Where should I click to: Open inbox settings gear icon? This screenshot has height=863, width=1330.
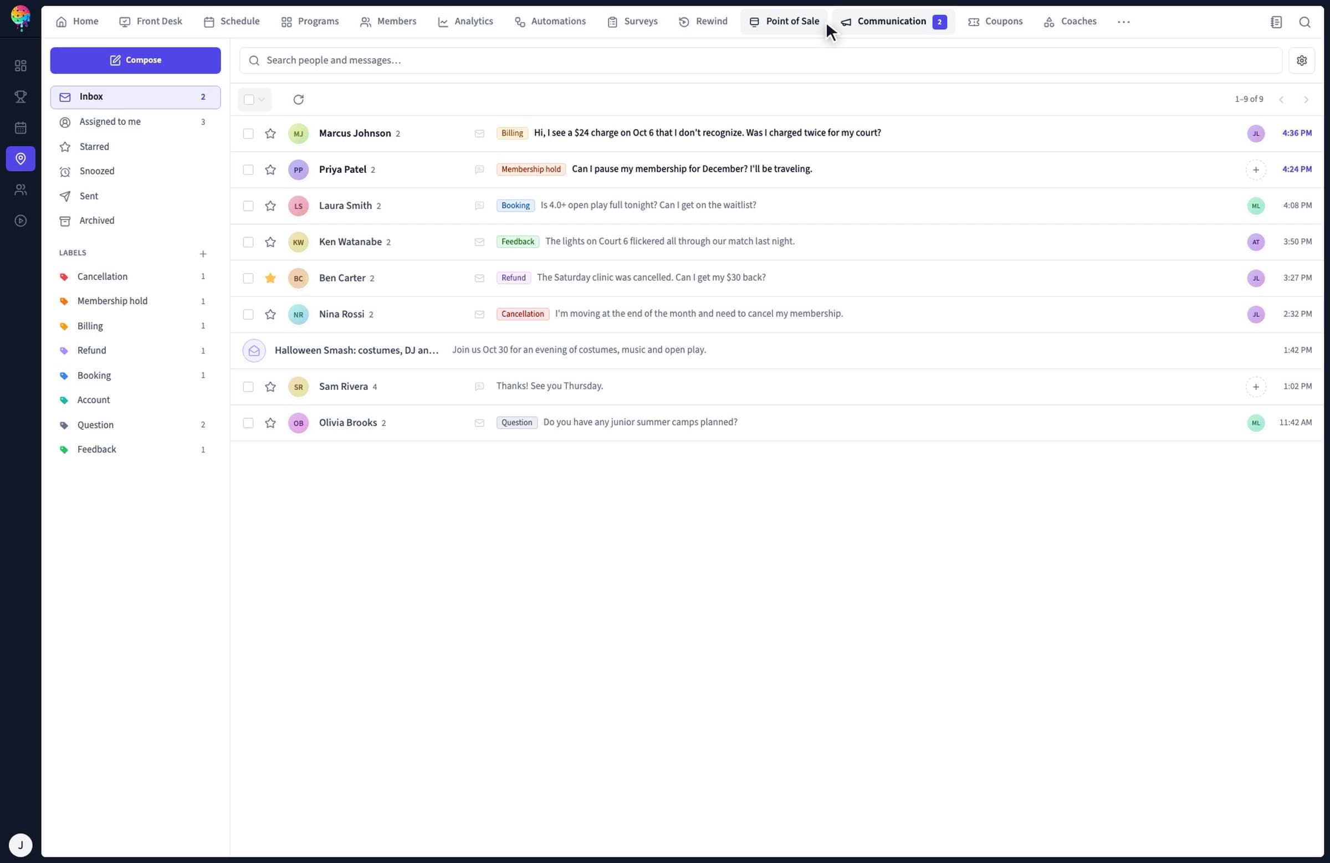(x=1302, y=60)
